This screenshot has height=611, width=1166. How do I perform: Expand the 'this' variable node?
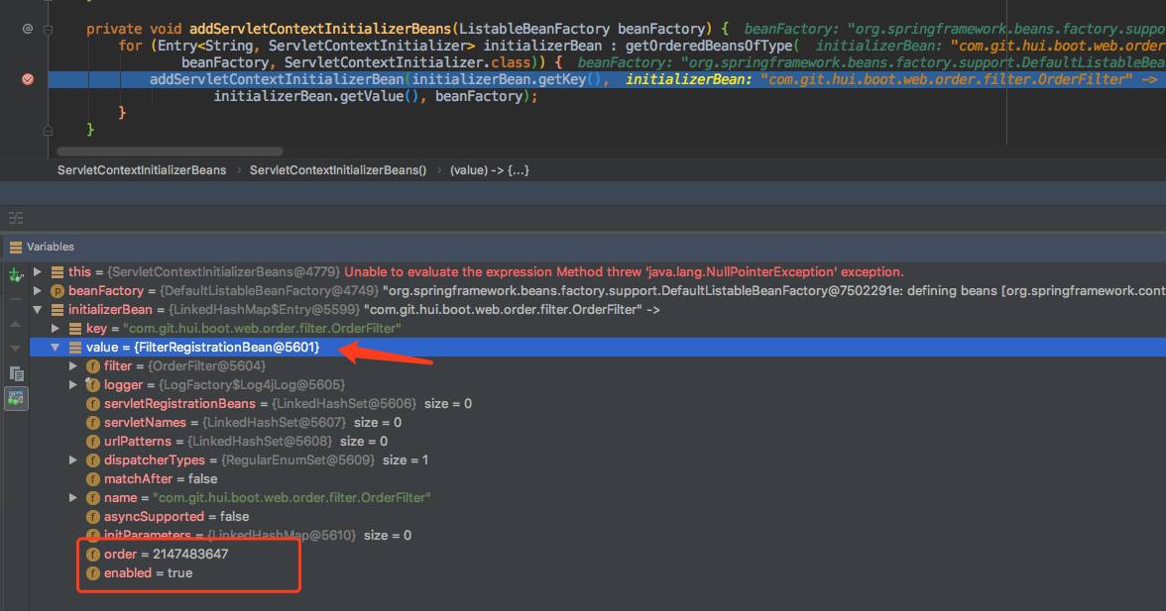pos(38,271)
